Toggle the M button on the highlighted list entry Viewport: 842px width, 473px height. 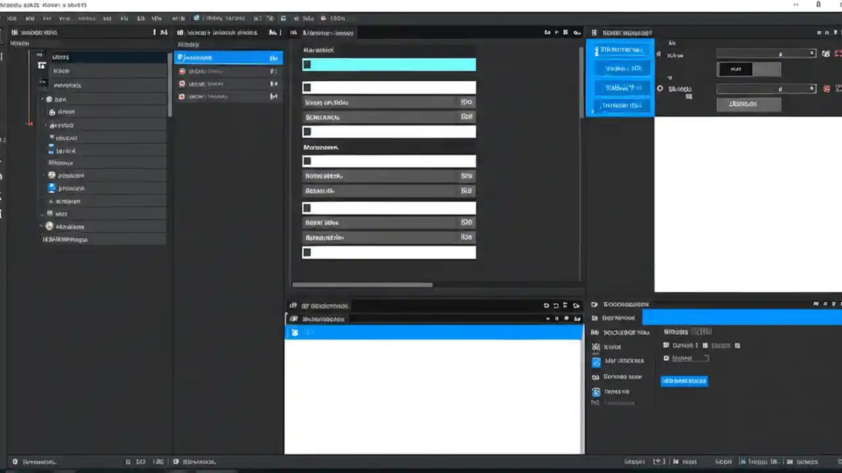(x=274, y=58)
